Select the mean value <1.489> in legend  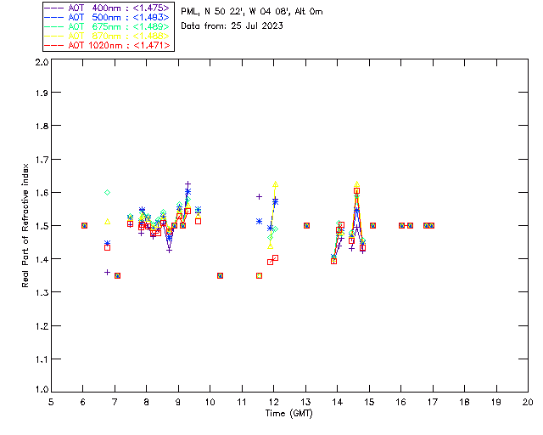(151, 26)
